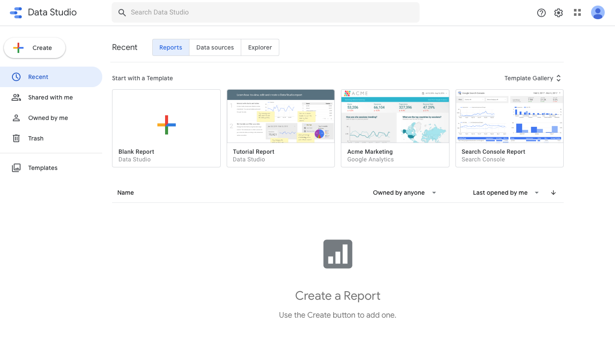Viewport: 615px width, 345px height.
Task: Click the sort direction down arrow
Action: [x=553, y=193]
